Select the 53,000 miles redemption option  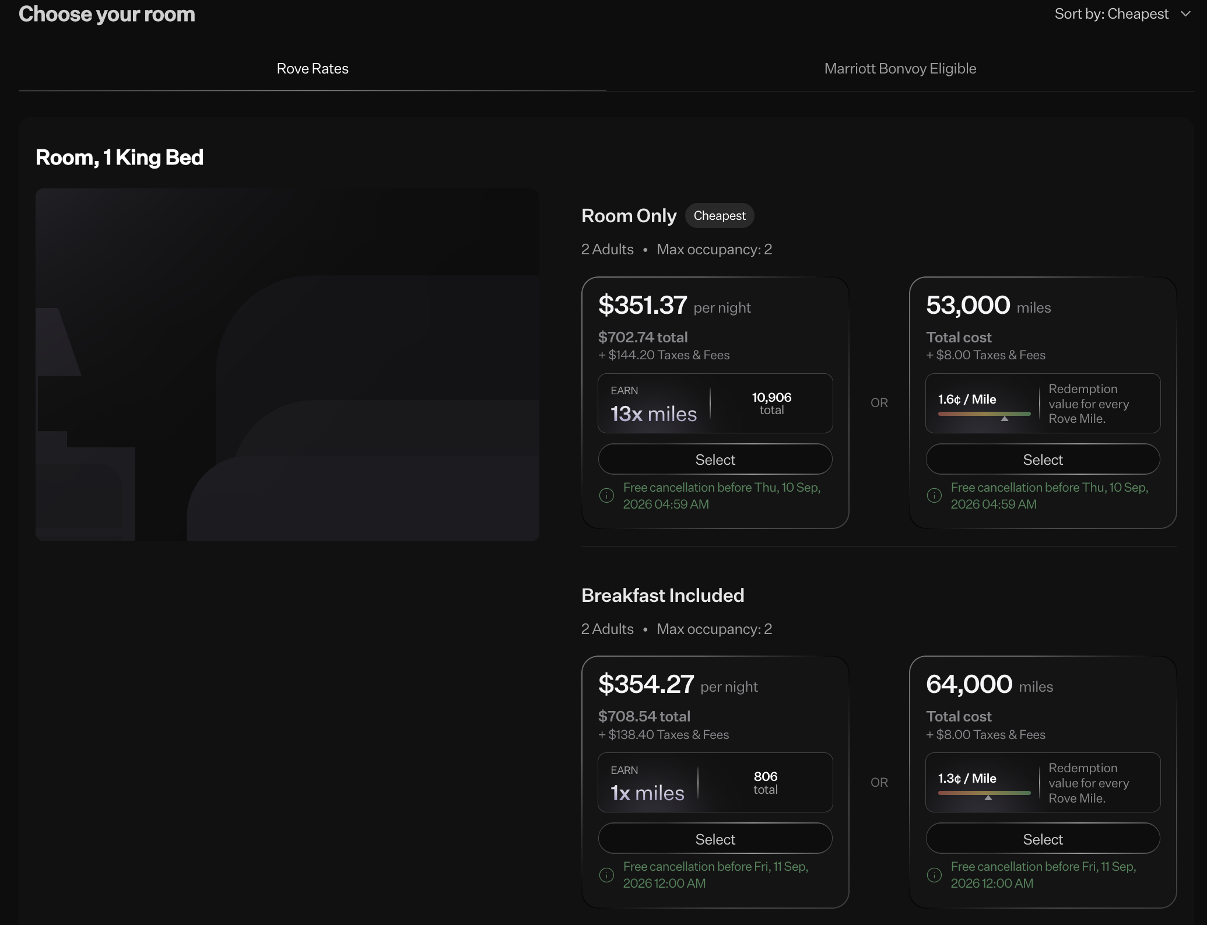pos(1043,459)
